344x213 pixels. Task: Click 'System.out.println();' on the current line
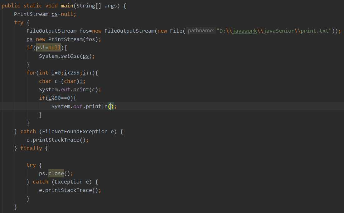coord(84,106)
